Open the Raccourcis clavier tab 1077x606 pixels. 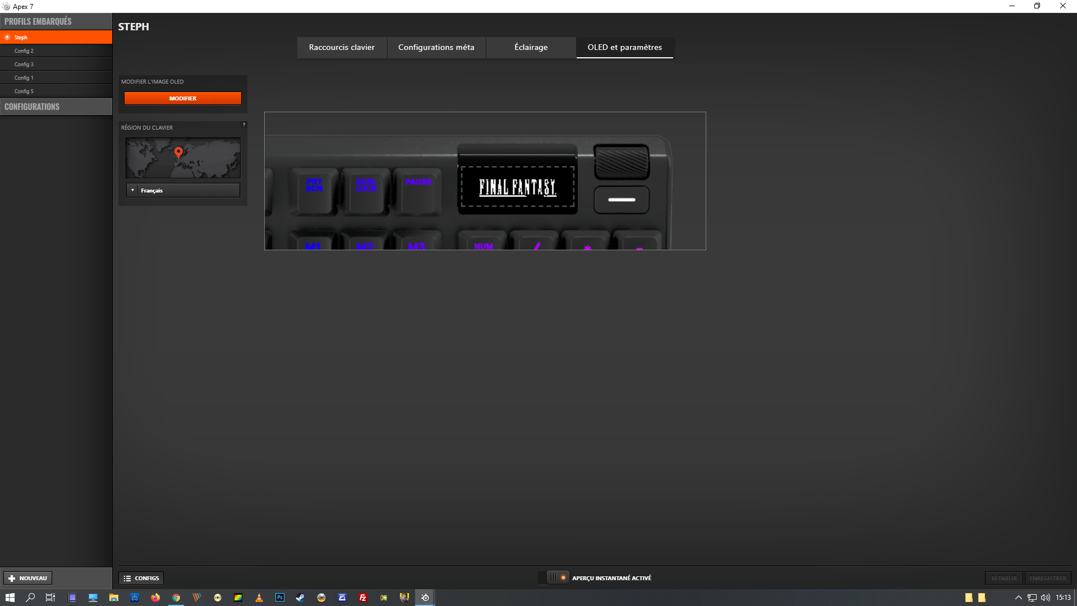(342, 47)
